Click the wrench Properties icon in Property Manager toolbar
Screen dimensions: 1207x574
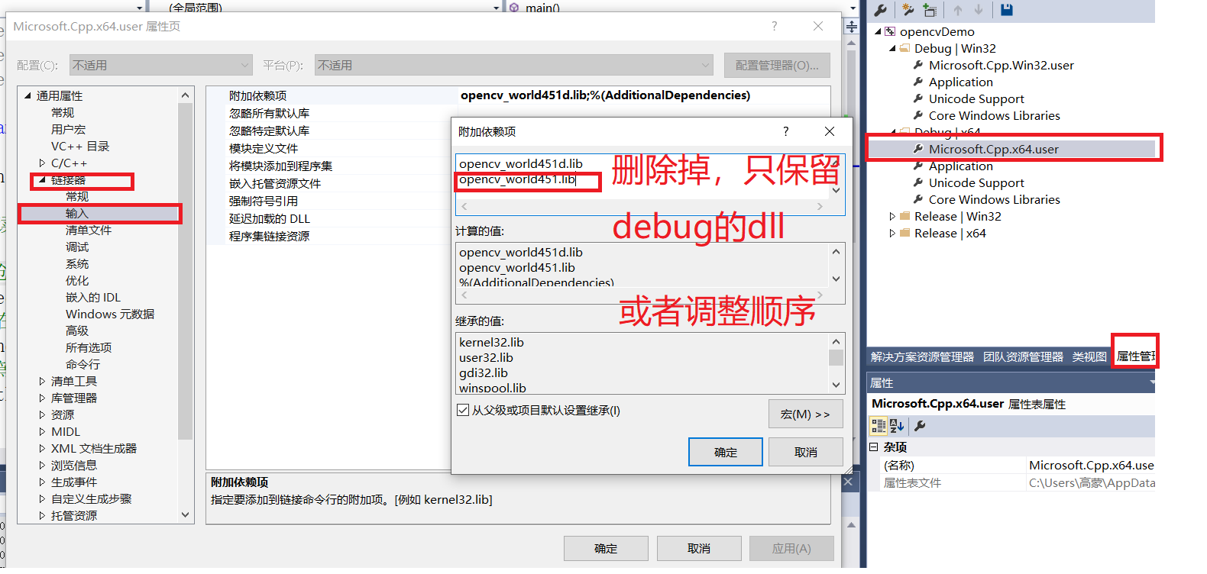[x=880, y=10]
